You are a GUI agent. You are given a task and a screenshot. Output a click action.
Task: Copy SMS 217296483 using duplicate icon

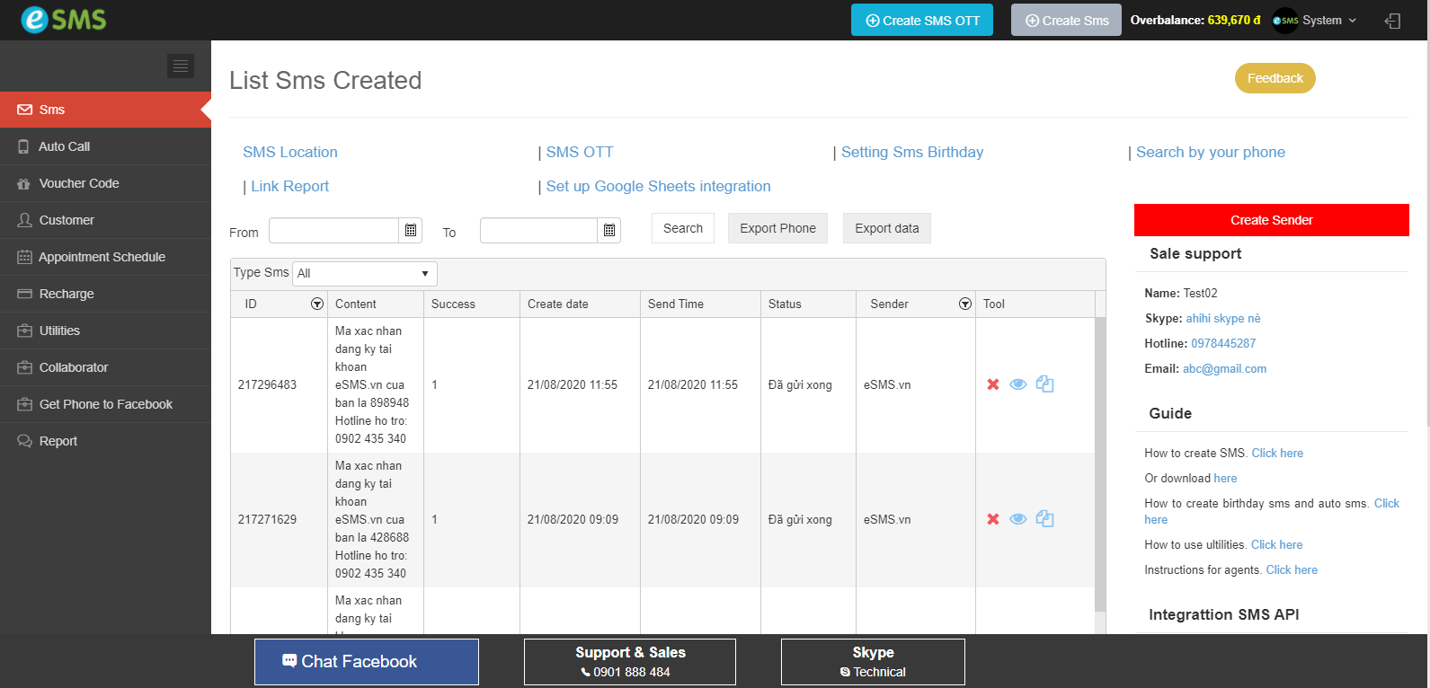point(1044,384)
